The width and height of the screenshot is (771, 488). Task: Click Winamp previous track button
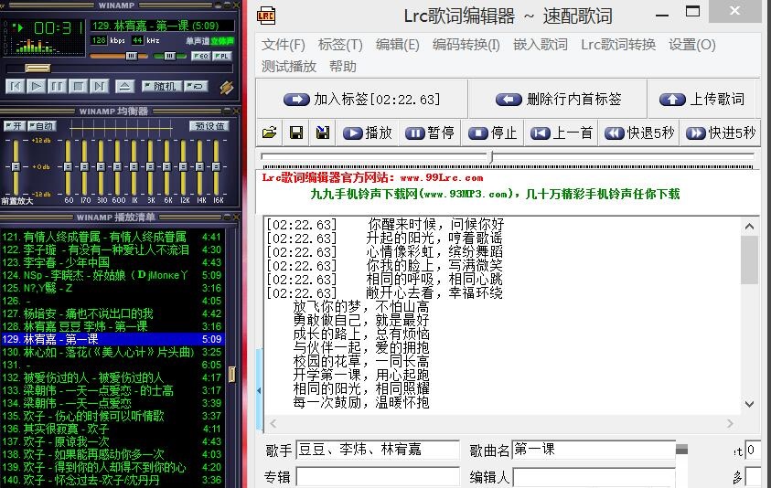(16, 87)
